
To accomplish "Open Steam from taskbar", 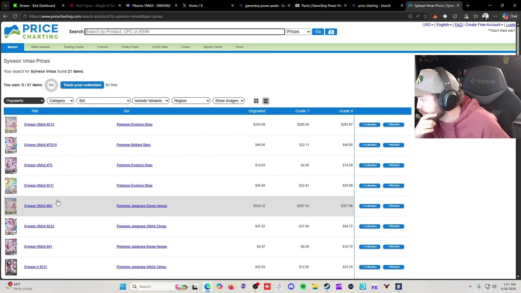I will point(327,286).
